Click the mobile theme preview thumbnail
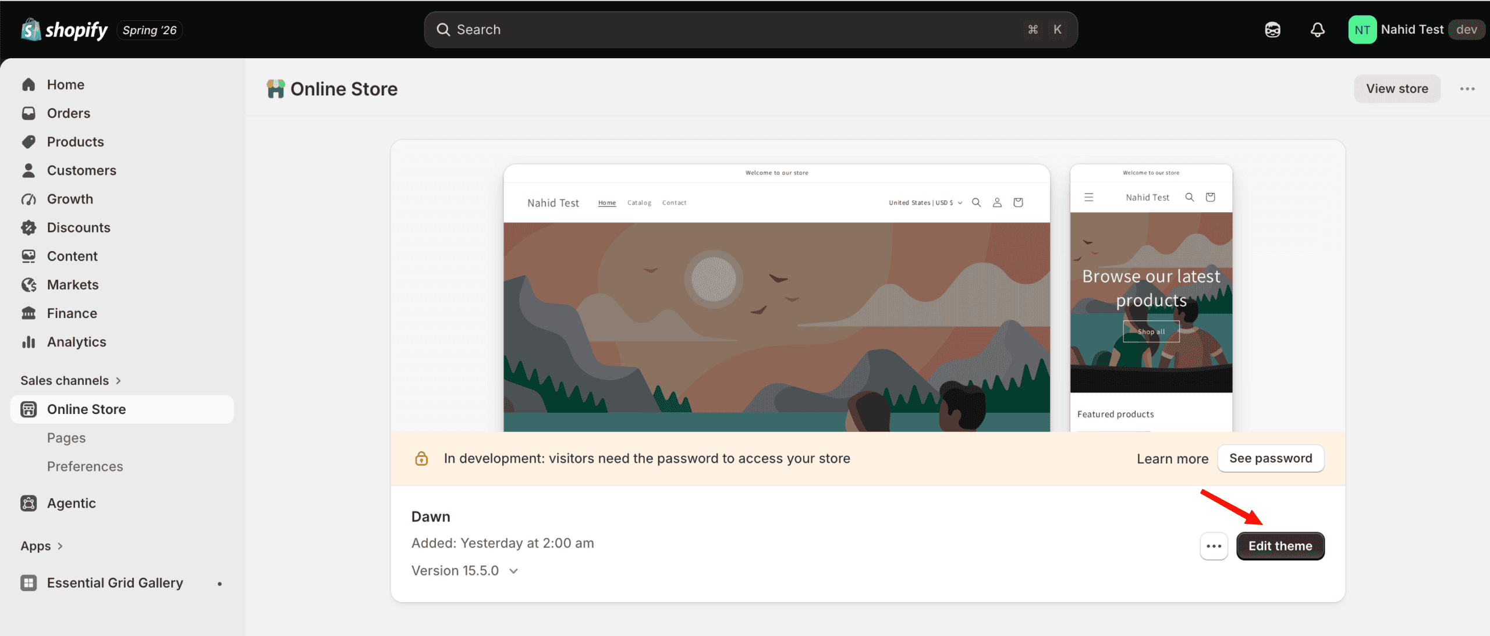 tap(1151, 298)
